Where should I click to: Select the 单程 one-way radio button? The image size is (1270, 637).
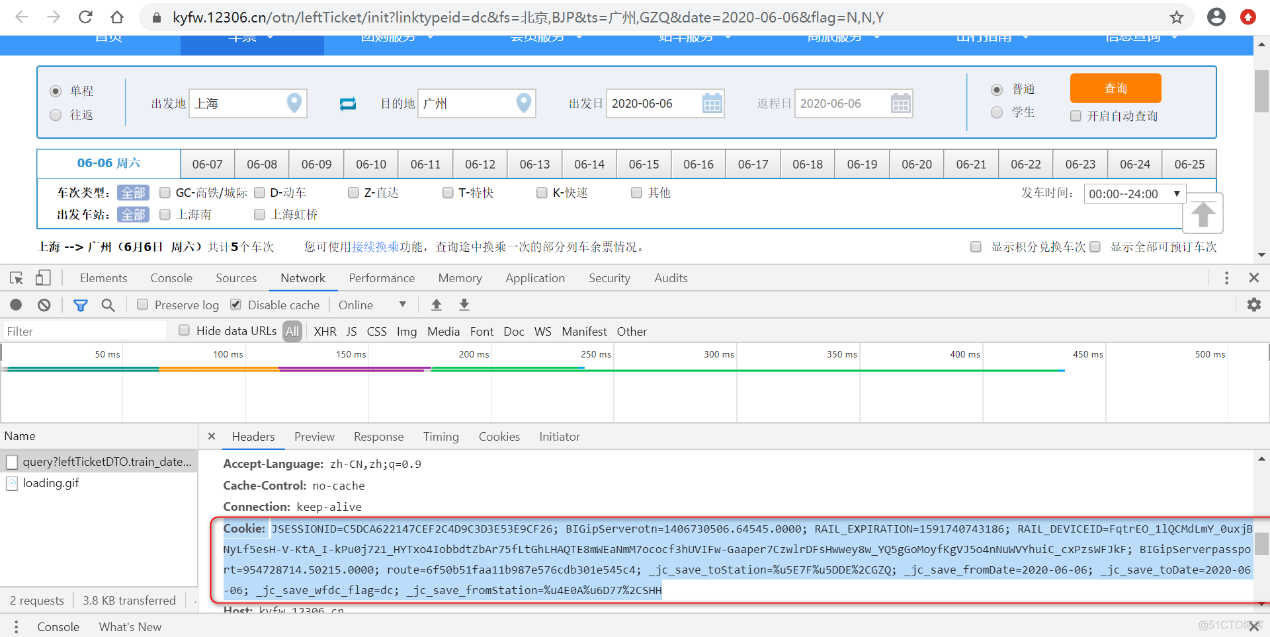pos(56,91)
